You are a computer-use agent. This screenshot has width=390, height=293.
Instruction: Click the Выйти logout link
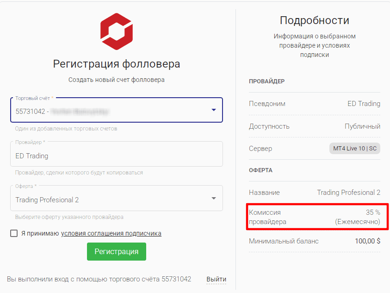click(216, 279)
